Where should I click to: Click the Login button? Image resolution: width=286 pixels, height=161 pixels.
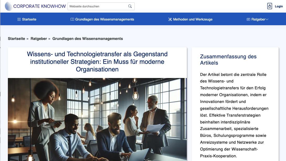coord(279,6)
